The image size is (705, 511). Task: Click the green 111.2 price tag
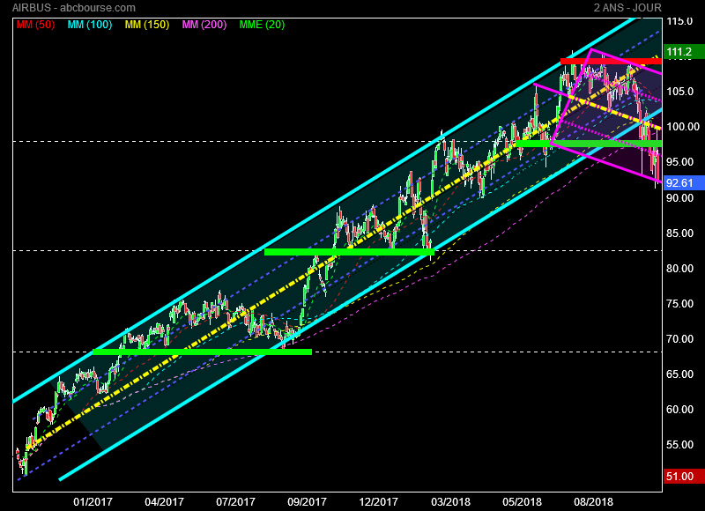pyautogui.click(x=684, y=52)
